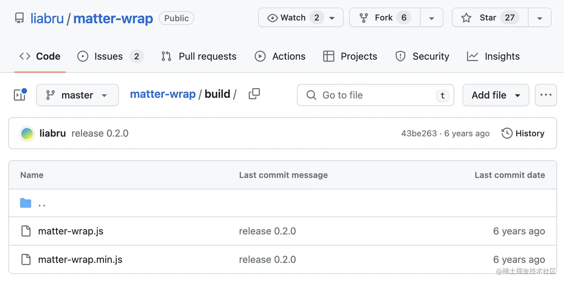Click the Go to file search field
564x283 pixels.
[x=375, y=95]
